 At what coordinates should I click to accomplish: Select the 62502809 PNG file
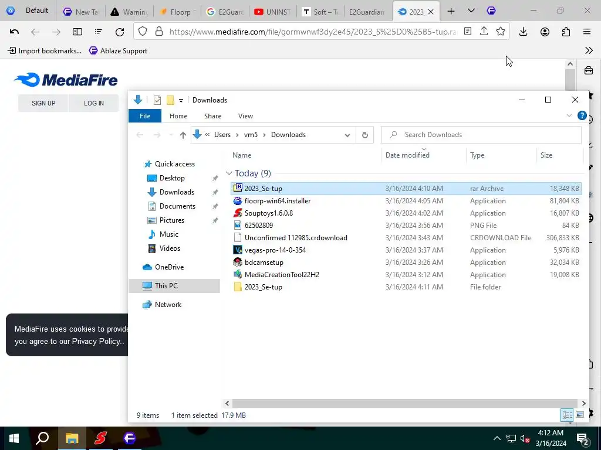click(x=406, y=226)
